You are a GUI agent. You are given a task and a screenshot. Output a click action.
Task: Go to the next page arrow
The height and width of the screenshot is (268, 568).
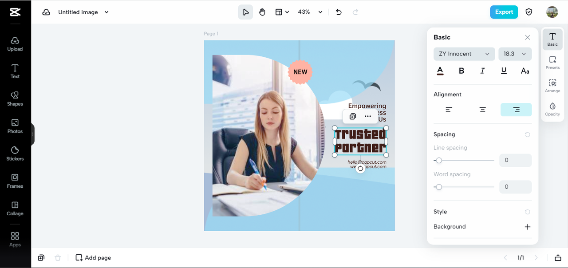[x=536, y=258]
